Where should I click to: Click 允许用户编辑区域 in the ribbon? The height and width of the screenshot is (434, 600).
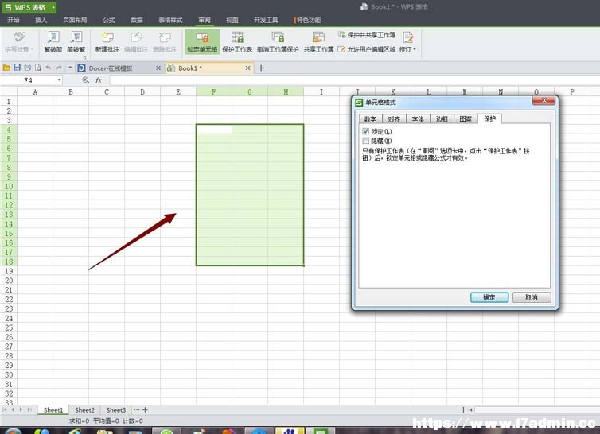point(367,49)
